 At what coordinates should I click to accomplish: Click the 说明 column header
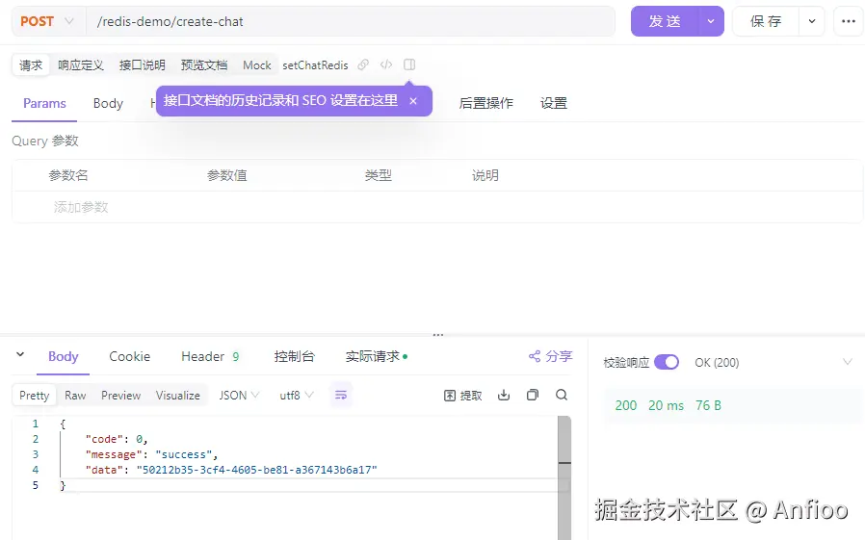pos(485,175)
